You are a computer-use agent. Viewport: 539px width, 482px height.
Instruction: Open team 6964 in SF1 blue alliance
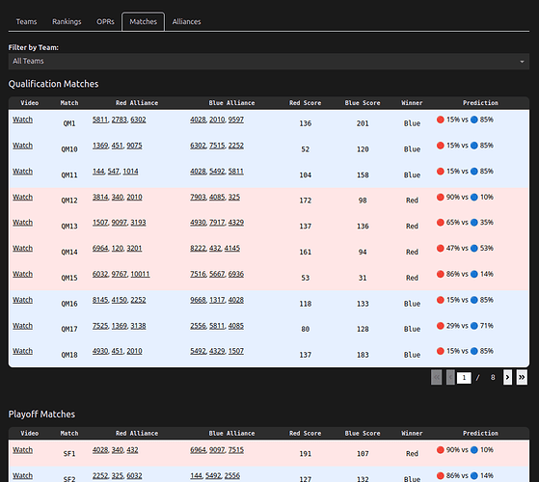(198, 450)
